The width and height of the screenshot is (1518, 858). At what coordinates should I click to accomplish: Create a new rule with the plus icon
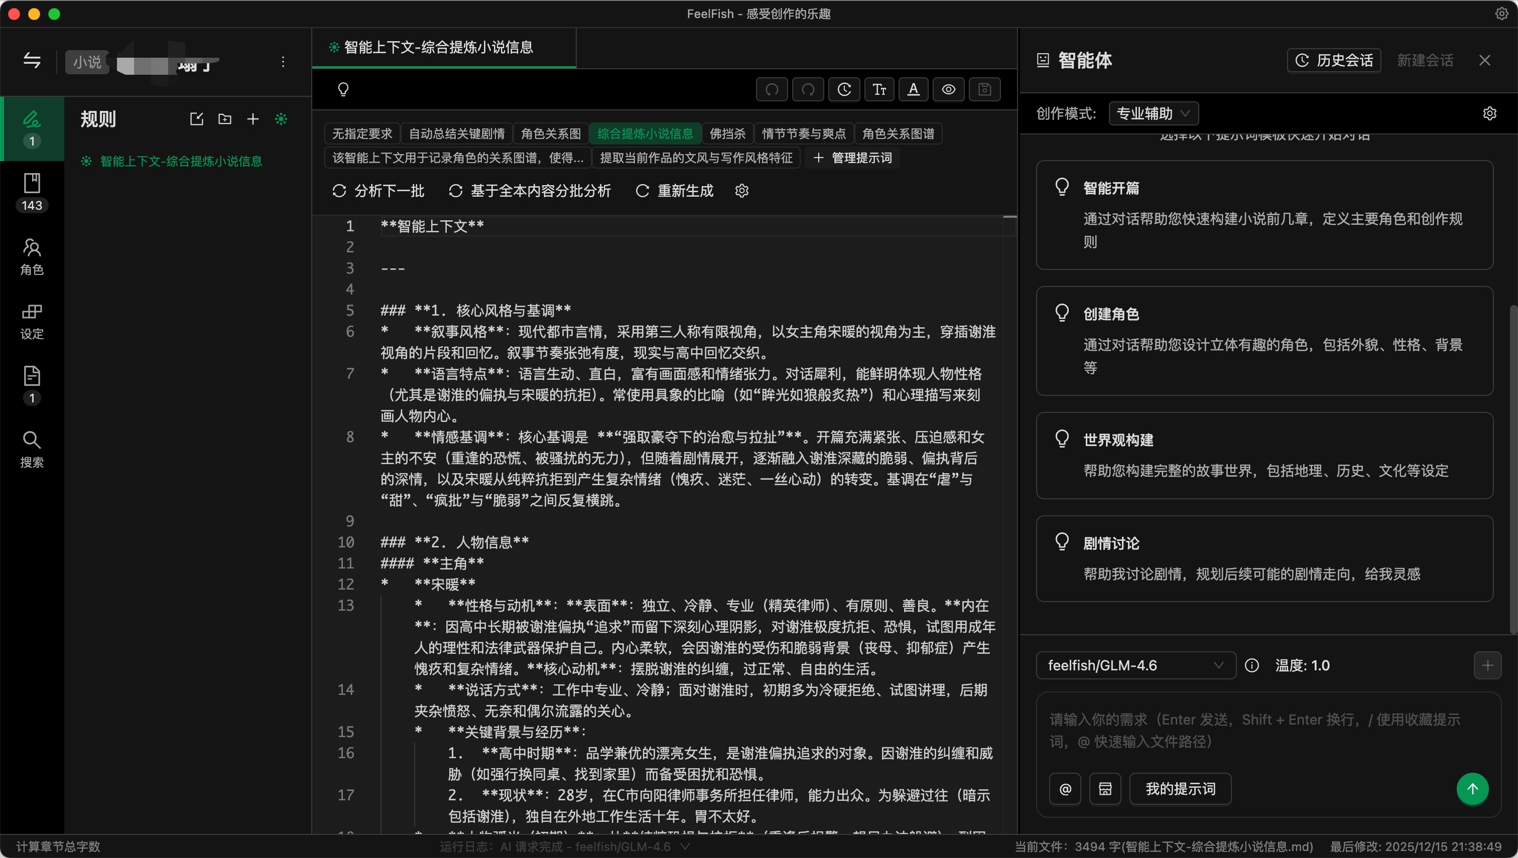tap(252, 119)
